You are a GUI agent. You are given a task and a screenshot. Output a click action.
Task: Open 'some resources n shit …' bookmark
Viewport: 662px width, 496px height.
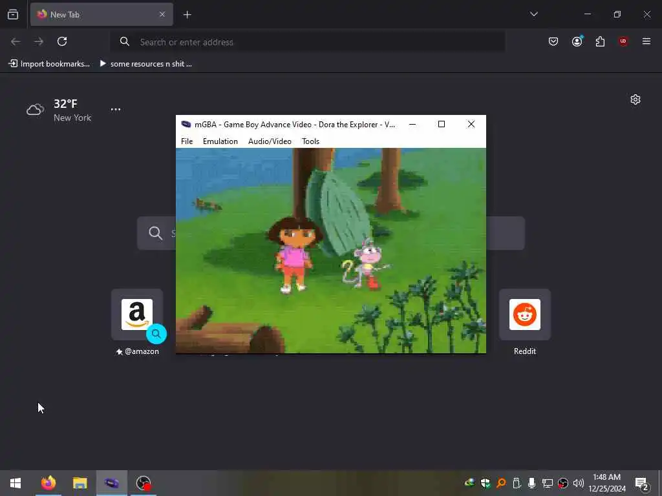[x=145, y=64]
